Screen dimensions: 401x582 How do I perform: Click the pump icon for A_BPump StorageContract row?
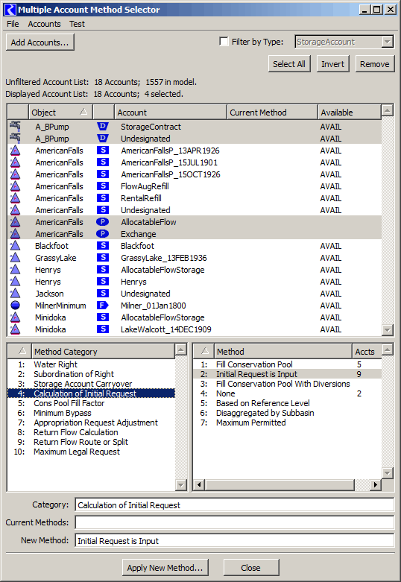(15, 127)
